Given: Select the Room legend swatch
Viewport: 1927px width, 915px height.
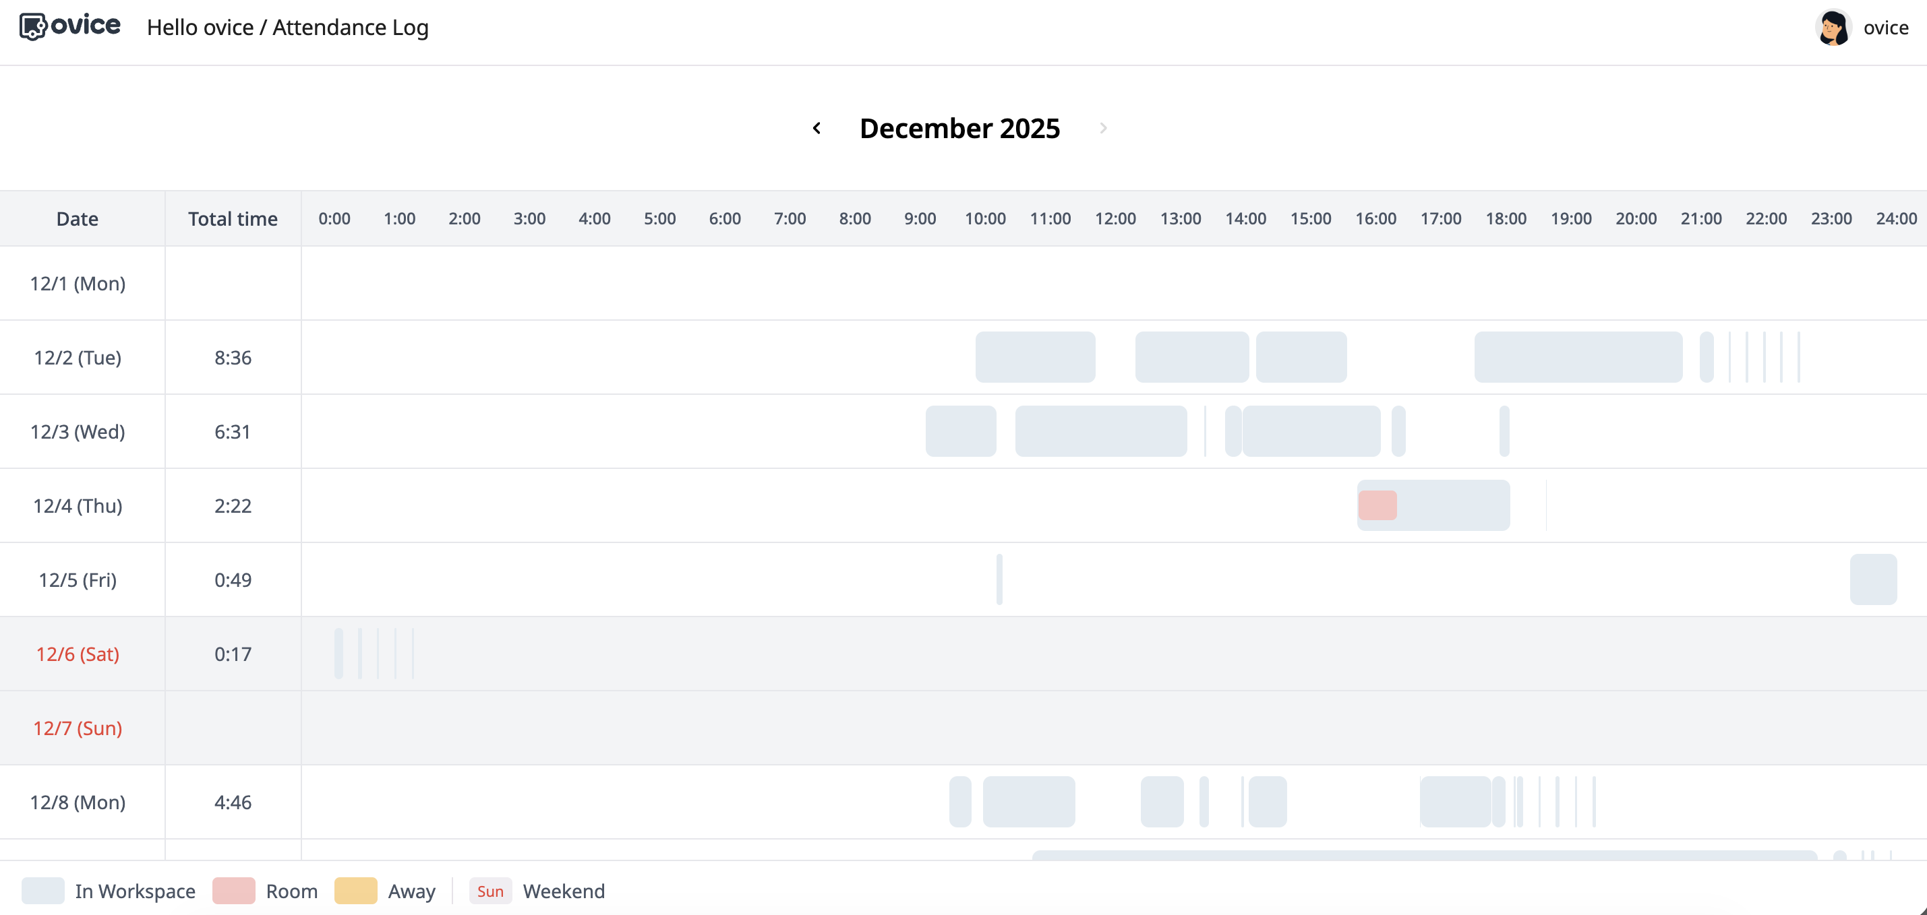Looking at the screenshot, I should click(x=234, y=890).
